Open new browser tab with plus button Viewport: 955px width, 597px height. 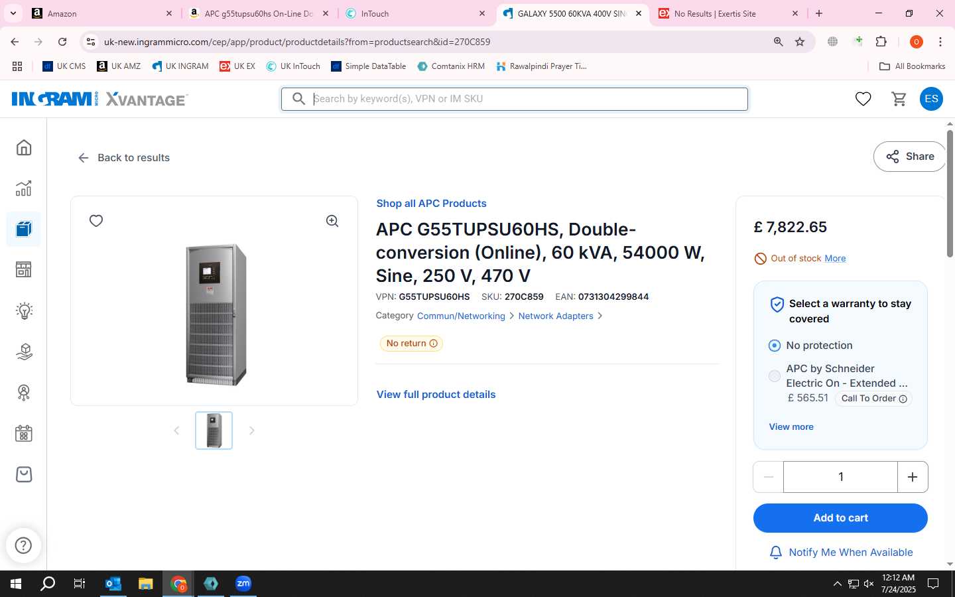click(x=819, y=13)
